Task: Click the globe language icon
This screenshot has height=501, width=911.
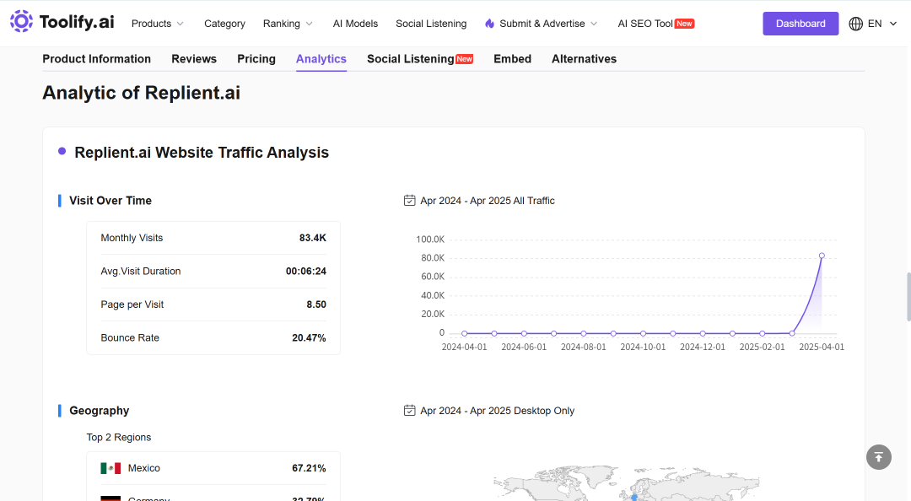Action: (x=856, y=24)
